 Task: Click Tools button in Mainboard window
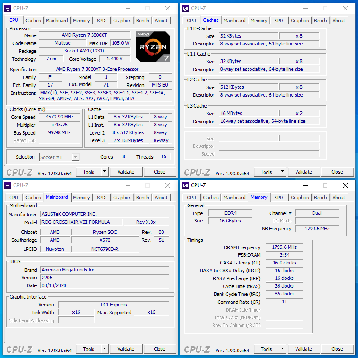pos(89,349)
